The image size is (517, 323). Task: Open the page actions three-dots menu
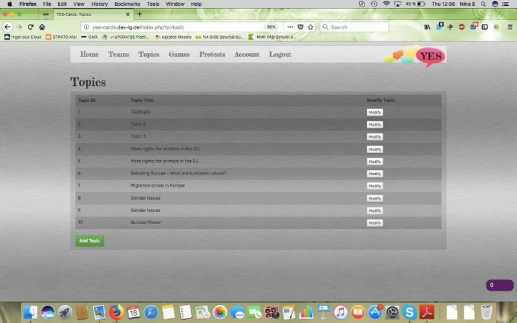coord(290,27)
